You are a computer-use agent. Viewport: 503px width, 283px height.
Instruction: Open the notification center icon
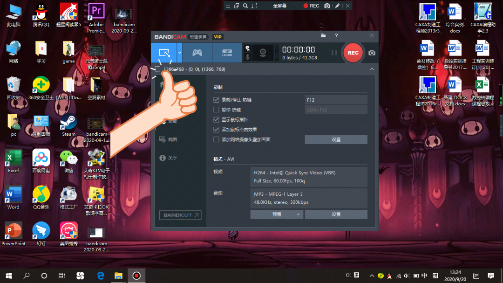coord(491,276)
